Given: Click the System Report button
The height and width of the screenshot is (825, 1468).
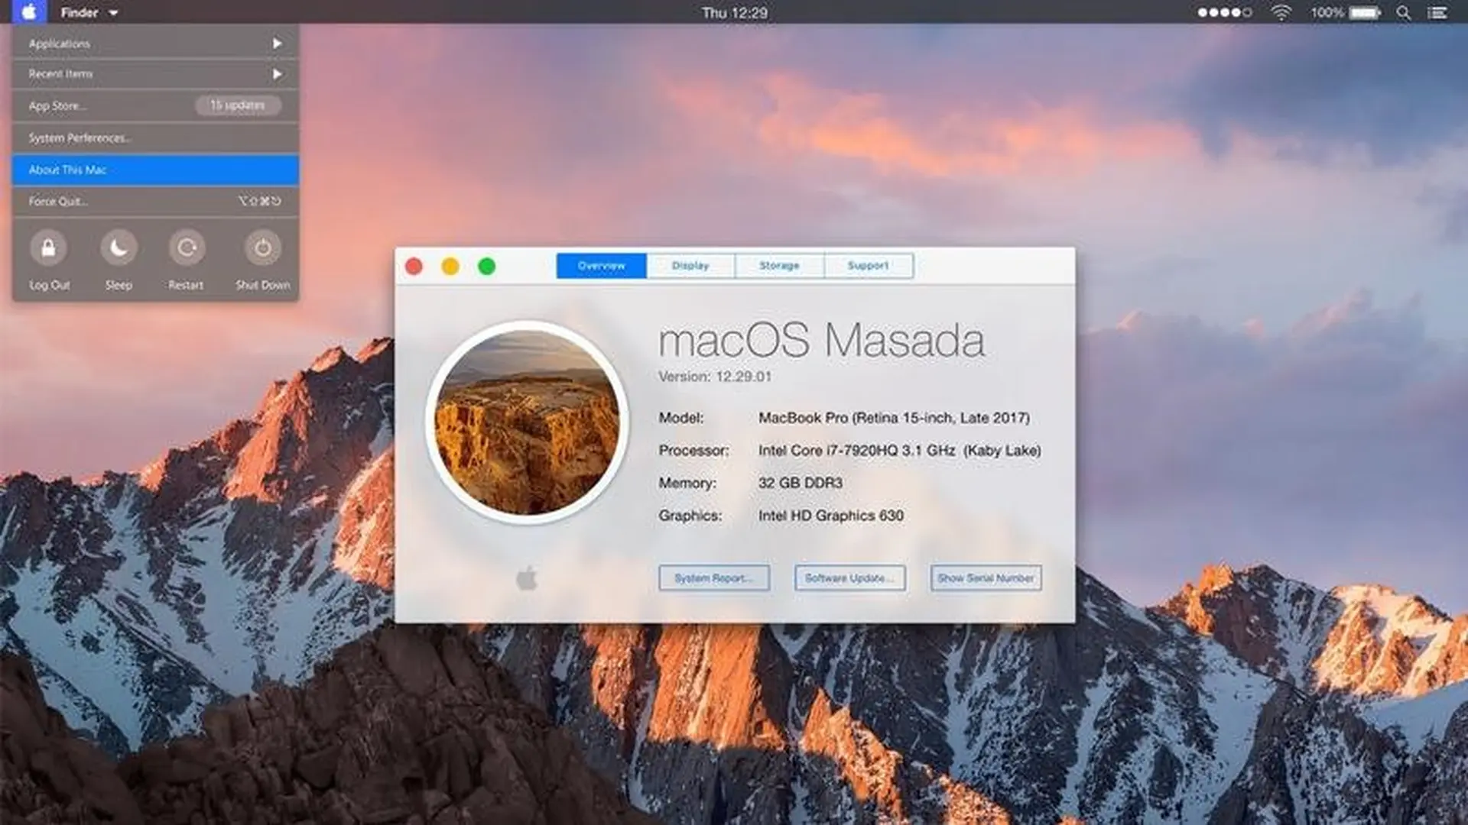Looking at the screenshot, I should pyautogui.click(x=714, y=578).
